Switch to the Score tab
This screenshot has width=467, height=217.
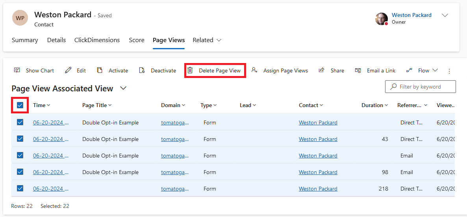coord(137,40)
